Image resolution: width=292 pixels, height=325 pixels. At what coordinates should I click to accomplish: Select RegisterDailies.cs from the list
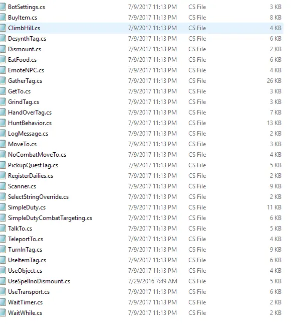coord(31,176)
